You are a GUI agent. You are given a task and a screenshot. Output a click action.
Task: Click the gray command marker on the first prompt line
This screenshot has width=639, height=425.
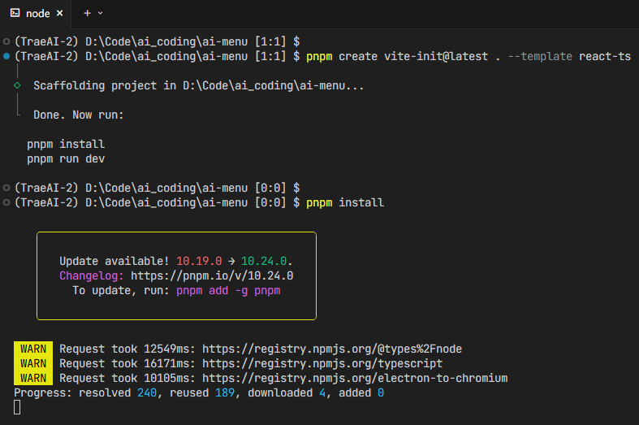point(6,40)
